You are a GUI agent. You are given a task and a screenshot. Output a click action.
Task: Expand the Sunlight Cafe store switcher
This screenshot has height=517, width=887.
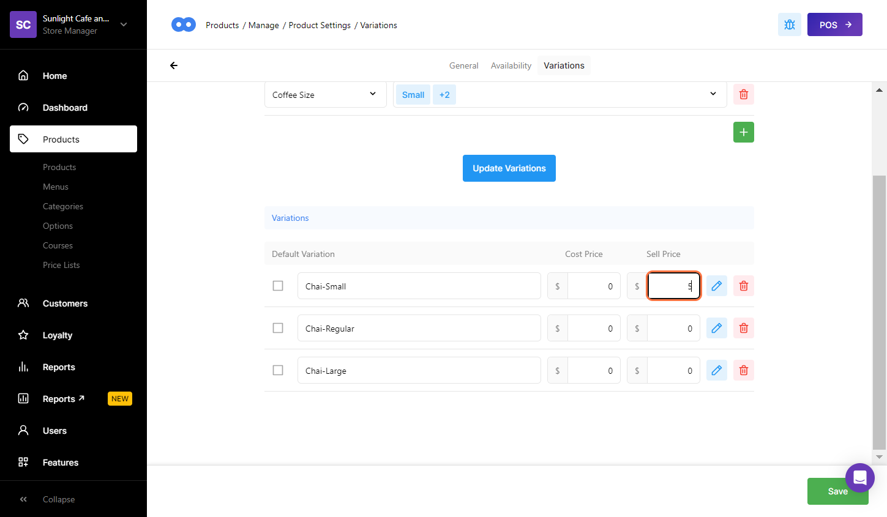(124, 24)
